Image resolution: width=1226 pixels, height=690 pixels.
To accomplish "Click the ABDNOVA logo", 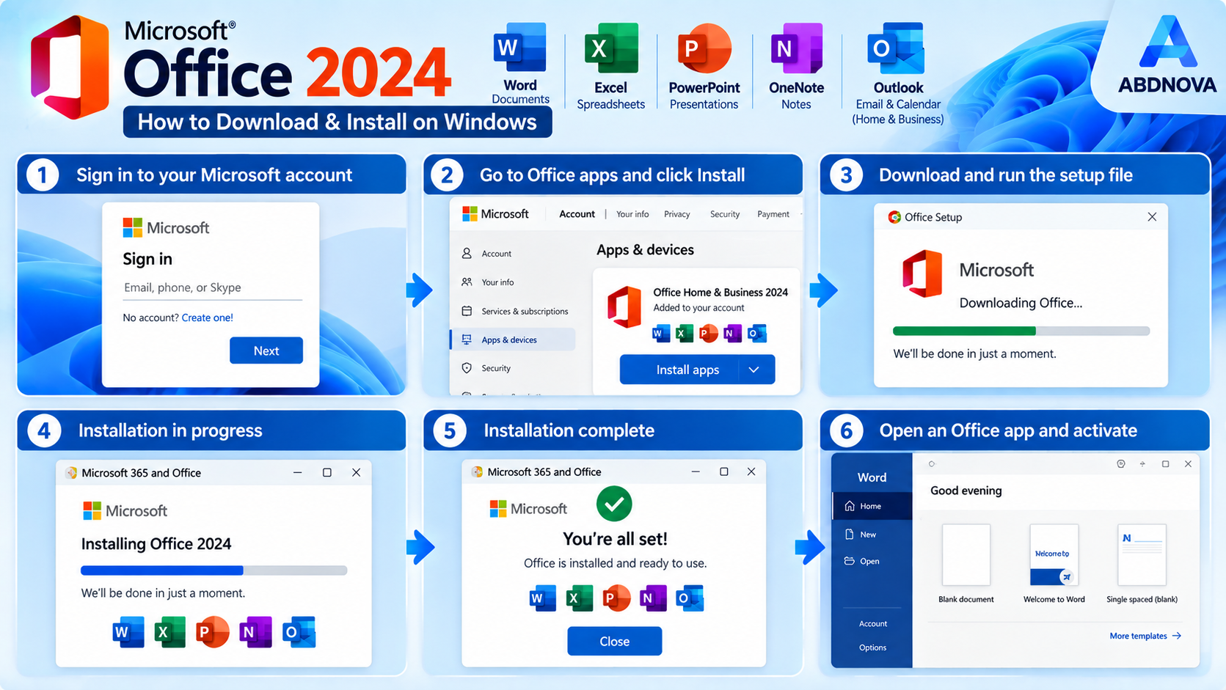I will click(1167, 55).
